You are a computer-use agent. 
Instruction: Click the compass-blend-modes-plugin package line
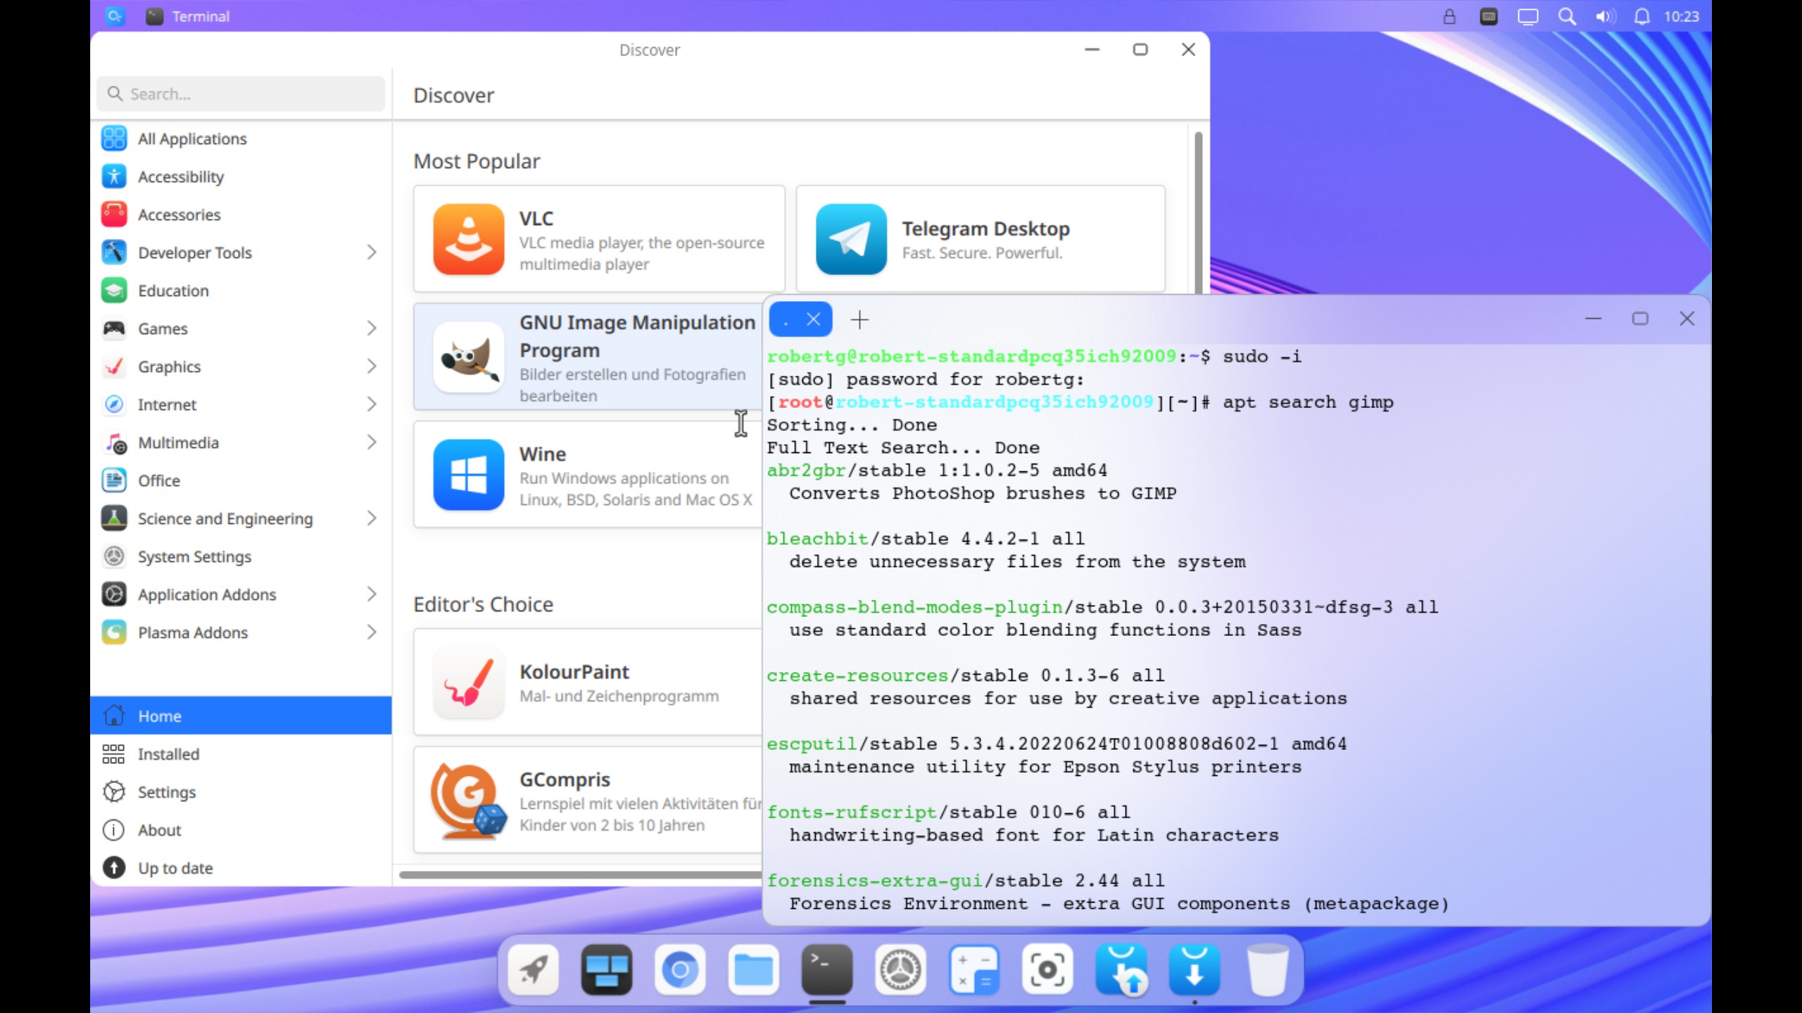[x=1102, y=606]
